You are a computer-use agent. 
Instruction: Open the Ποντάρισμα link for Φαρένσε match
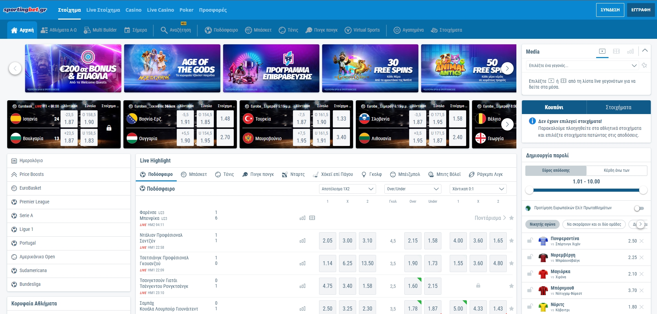click(490, 218)
